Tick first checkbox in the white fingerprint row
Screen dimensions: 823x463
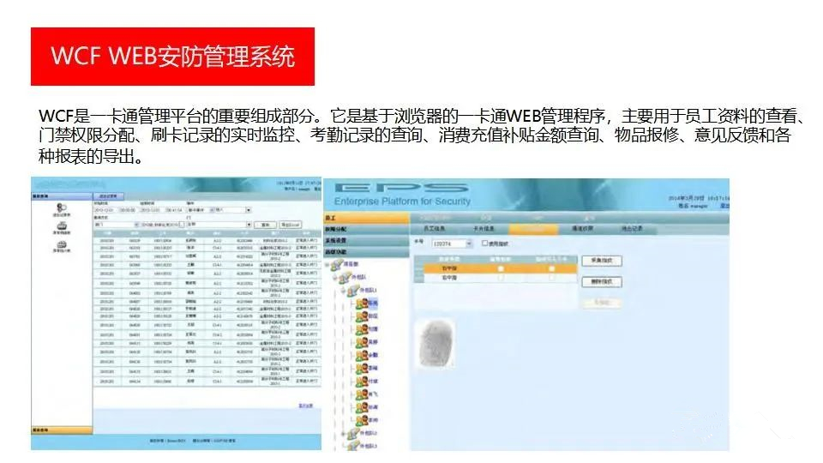pyautogui.click(x=501, y=277)
